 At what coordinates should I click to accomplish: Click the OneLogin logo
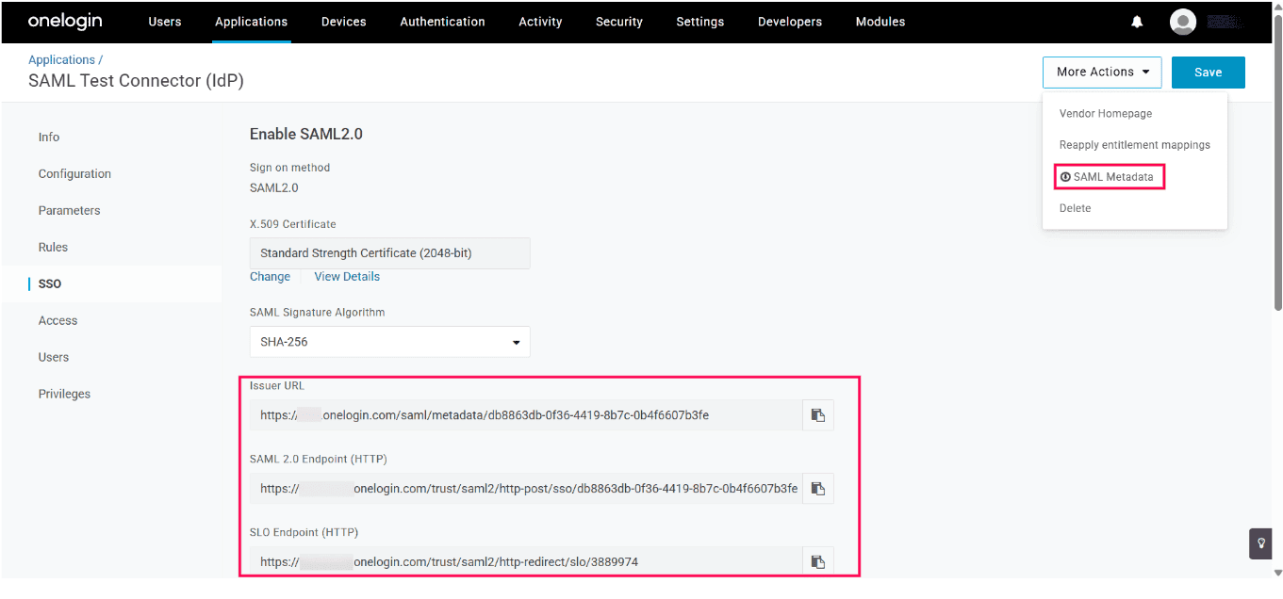tap(65, 21)
